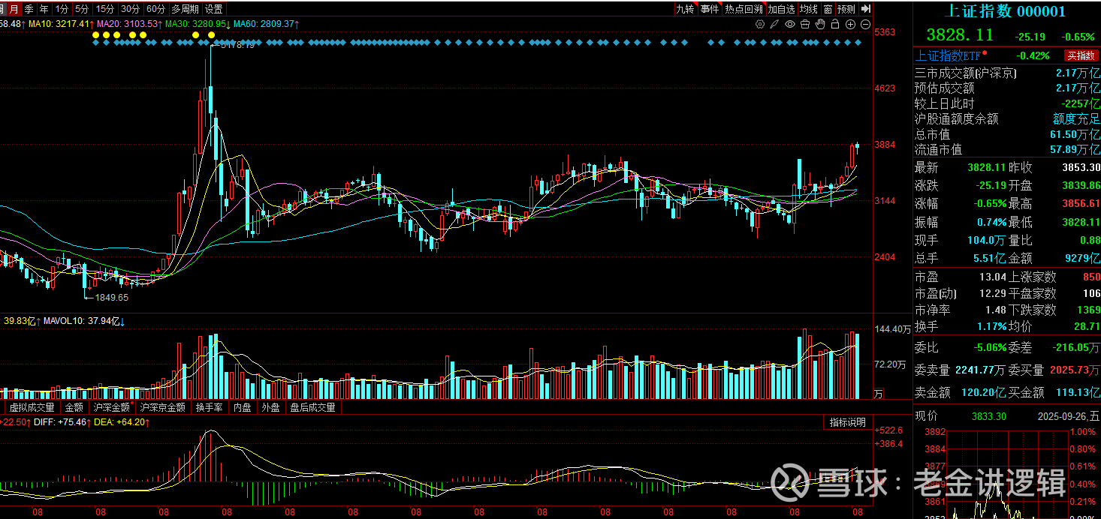Select the drawing pen tool icon

tap(774, 24)
